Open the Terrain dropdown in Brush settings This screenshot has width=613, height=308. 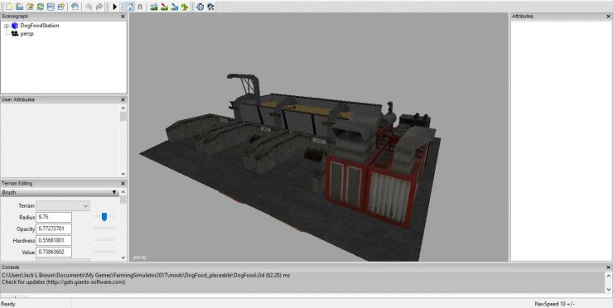coord(63,205)
